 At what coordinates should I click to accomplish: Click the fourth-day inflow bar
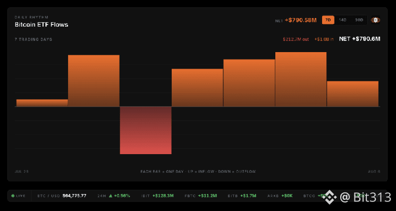[197, 88]
